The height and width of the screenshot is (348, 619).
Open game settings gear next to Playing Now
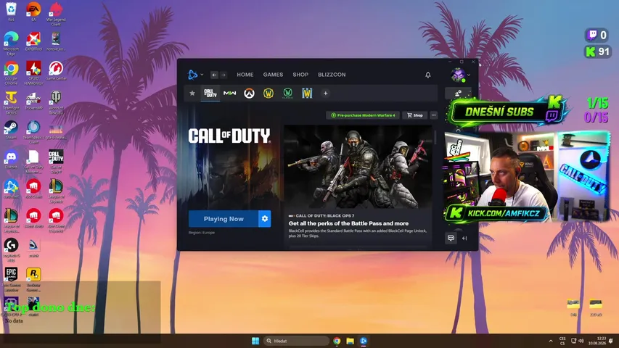coord(265,218)
